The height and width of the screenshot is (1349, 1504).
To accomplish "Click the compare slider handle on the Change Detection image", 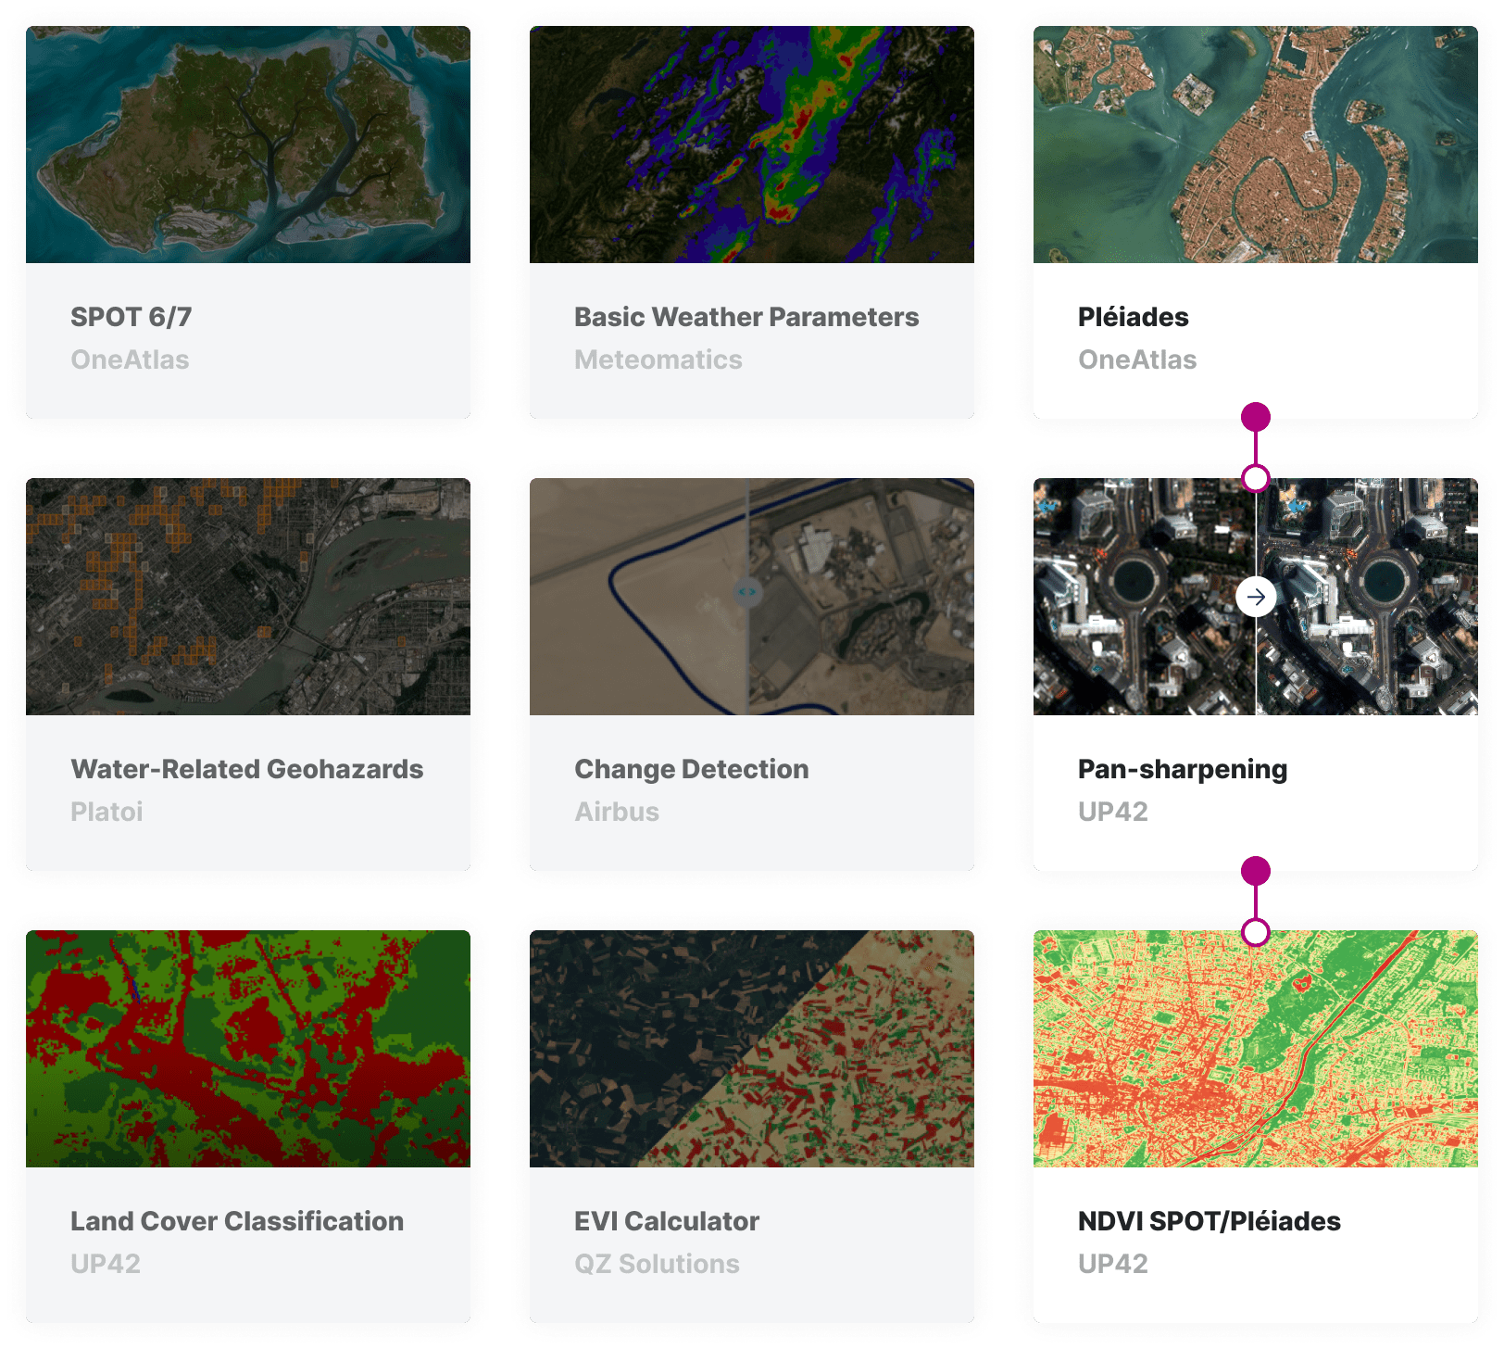I will pyautogui.click(x=747, y=591).
